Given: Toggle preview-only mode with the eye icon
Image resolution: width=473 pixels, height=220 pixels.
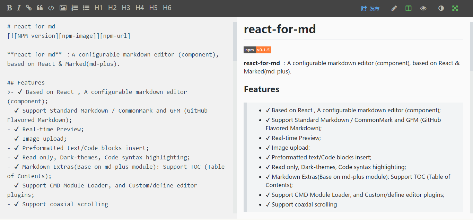Looking at the screenshot, I should click(423, 8).
